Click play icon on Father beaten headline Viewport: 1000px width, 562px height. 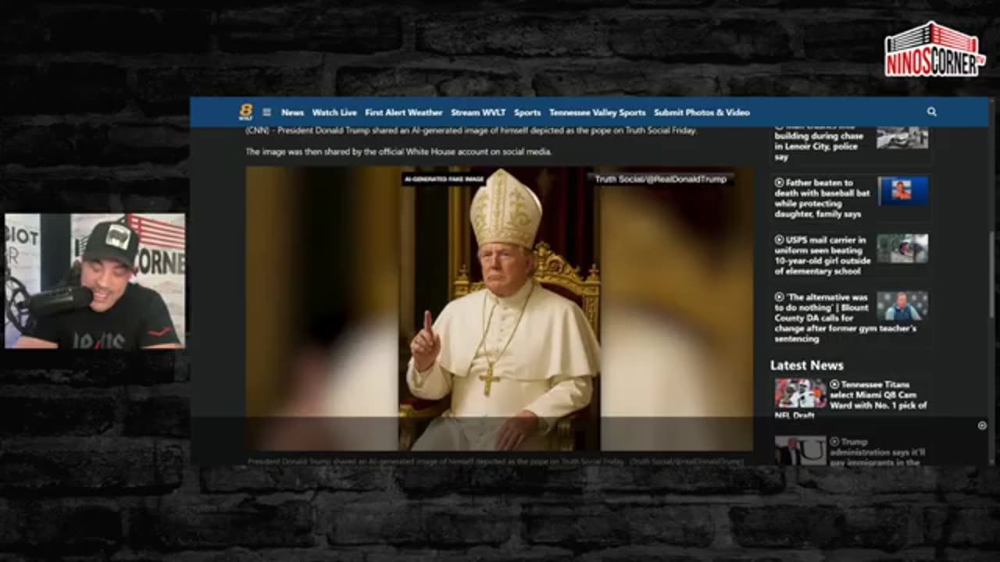point(779,183)
